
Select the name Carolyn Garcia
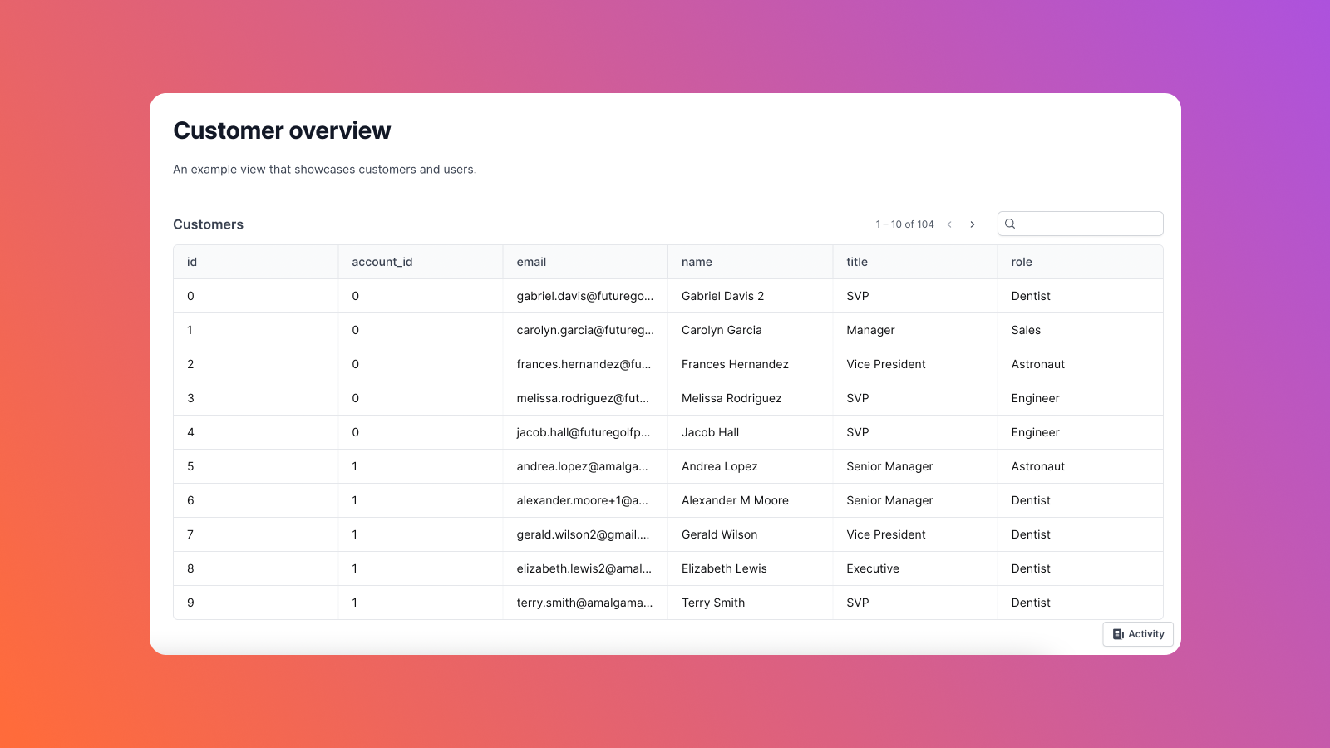(722, 330)
